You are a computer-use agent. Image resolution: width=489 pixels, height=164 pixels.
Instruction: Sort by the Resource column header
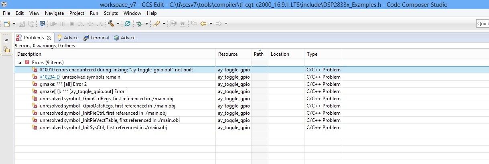[x=228, y=54]
